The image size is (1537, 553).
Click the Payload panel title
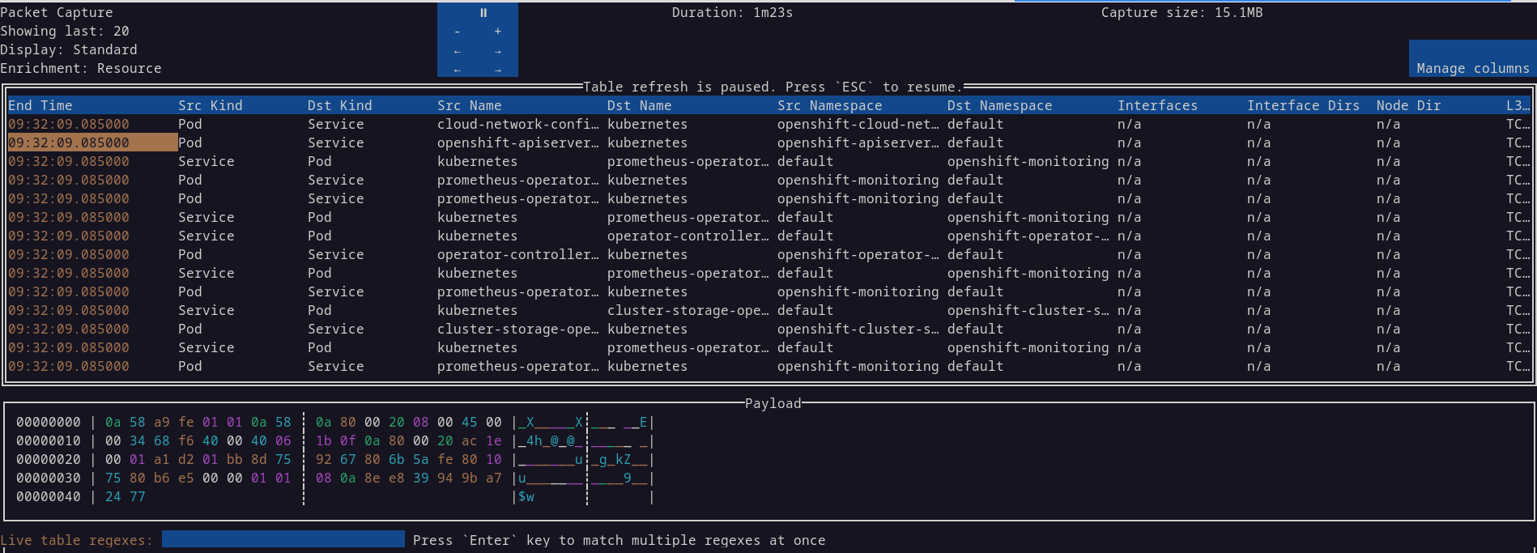coord(773,403)
